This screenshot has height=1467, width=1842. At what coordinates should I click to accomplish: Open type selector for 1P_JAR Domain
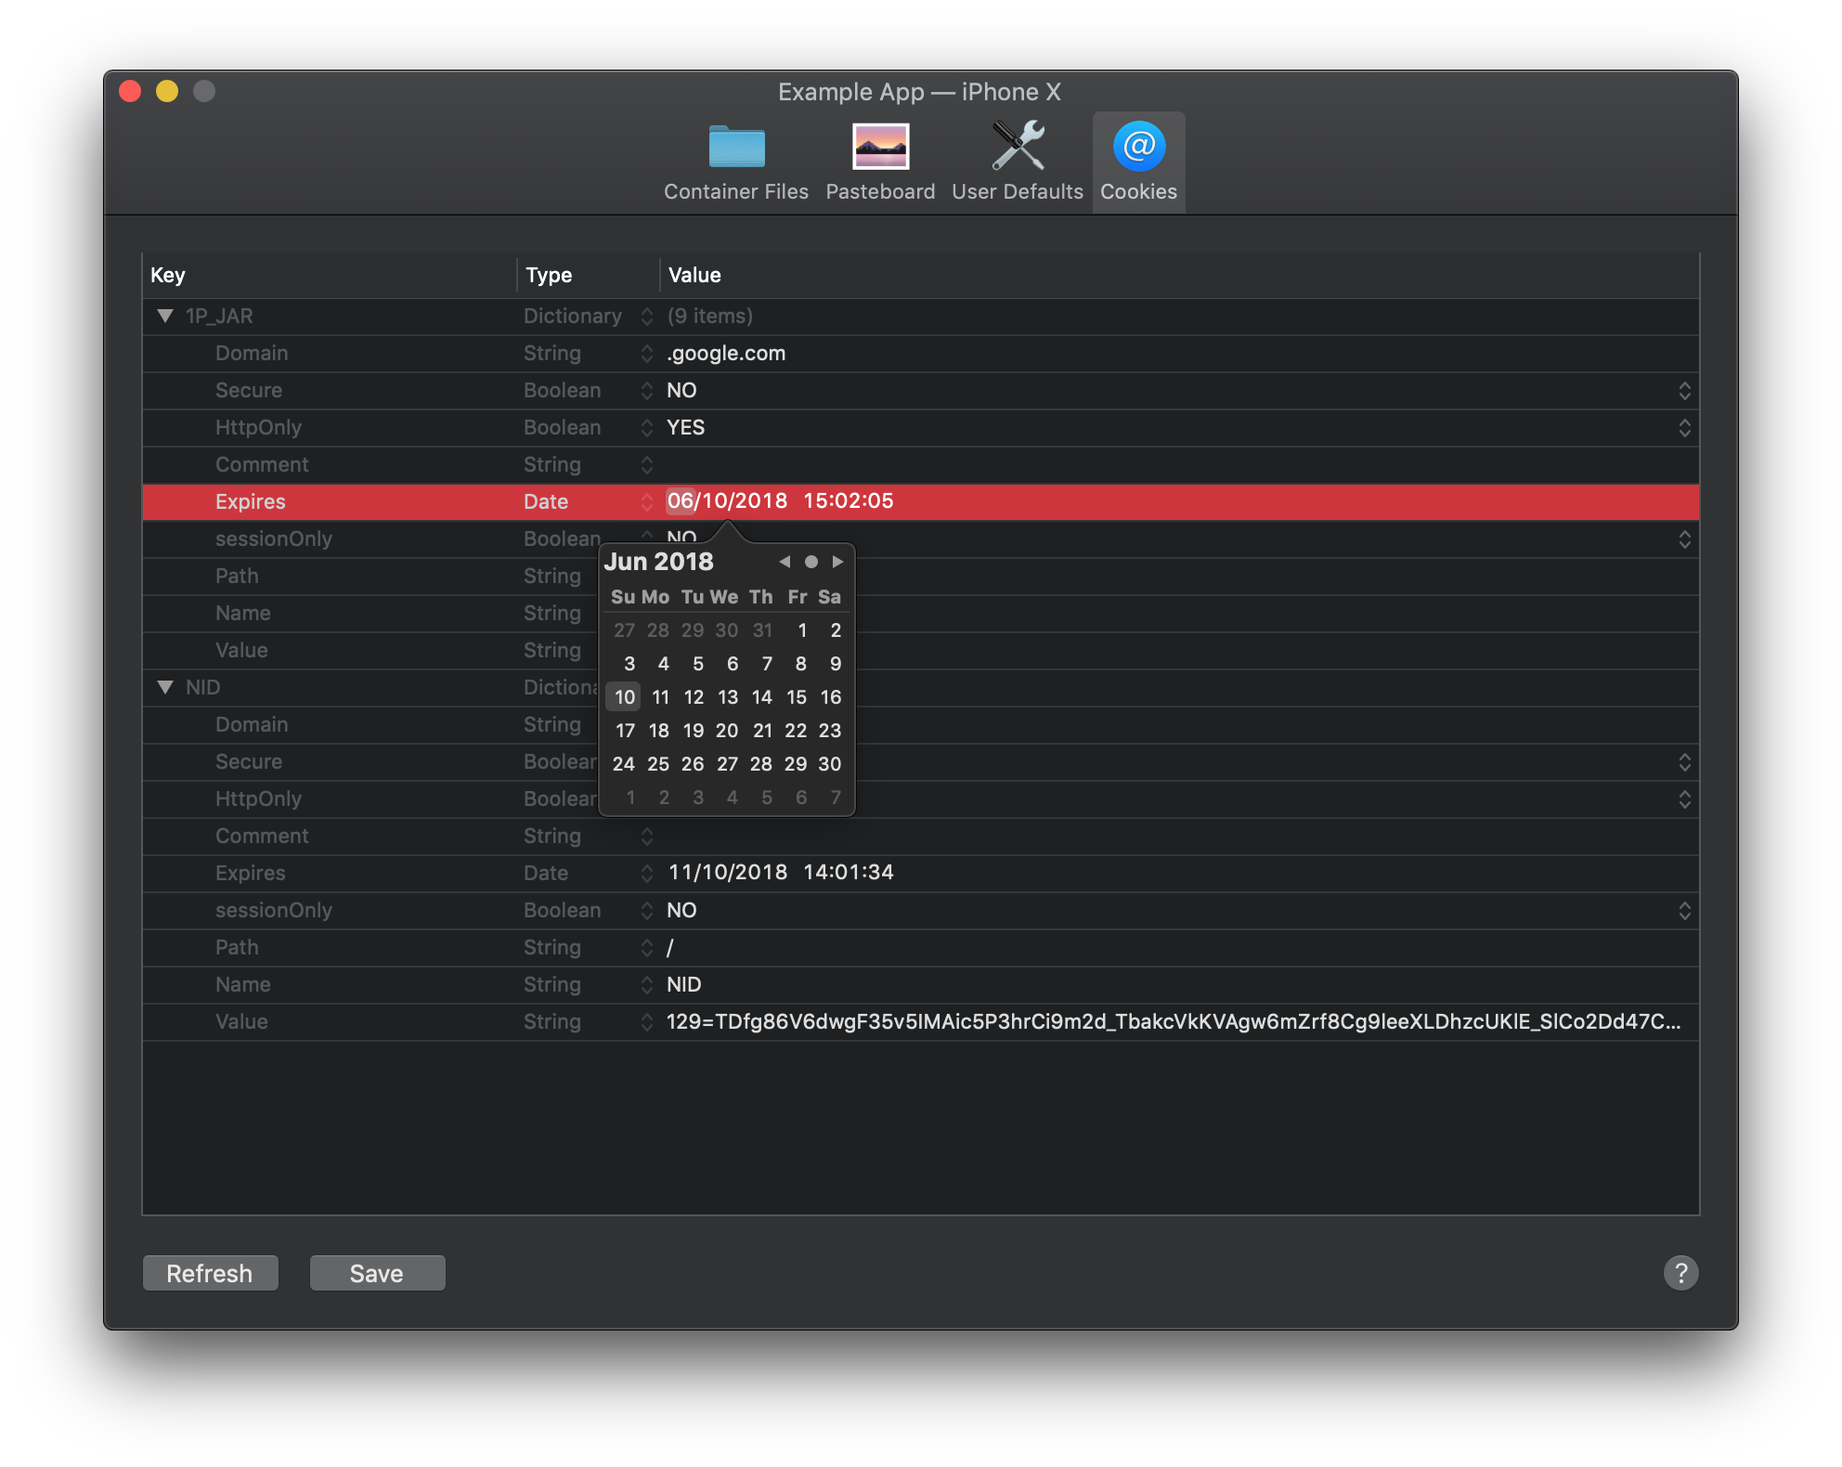(647, 354)
